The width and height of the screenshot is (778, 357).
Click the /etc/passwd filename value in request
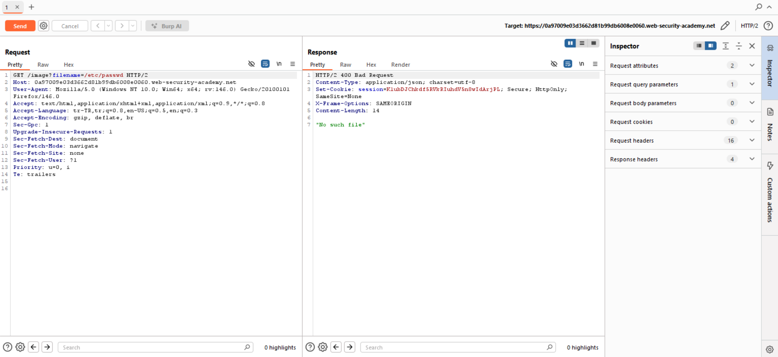103,75
